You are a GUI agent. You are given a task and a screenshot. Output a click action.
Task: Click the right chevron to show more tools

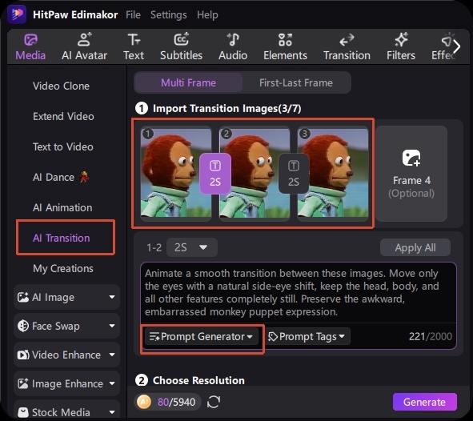tap(457, 46)
